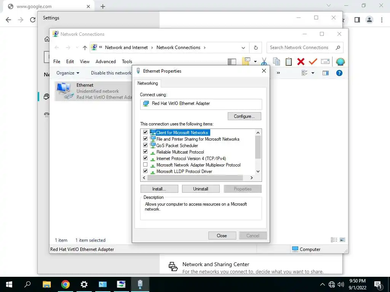390x292 pixels.
Task: Open the File menu
Action: (x=57, y=62)
